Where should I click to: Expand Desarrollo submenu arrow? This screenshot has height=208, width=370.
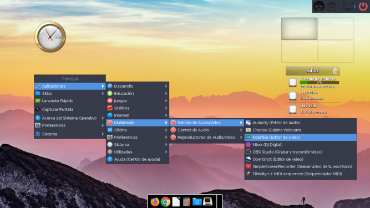[x=166, y=86]
